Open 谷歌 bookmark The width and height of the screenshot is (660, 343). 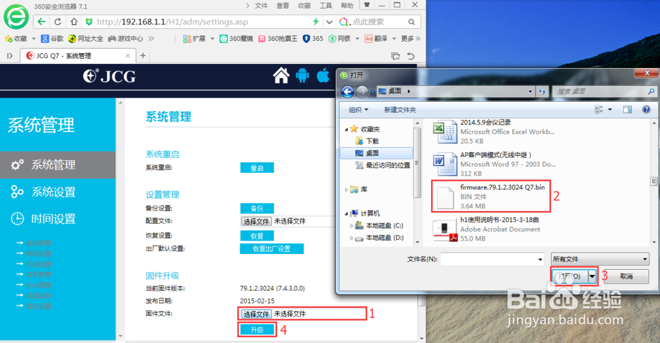pyautogui.click(x=52, y=39)
